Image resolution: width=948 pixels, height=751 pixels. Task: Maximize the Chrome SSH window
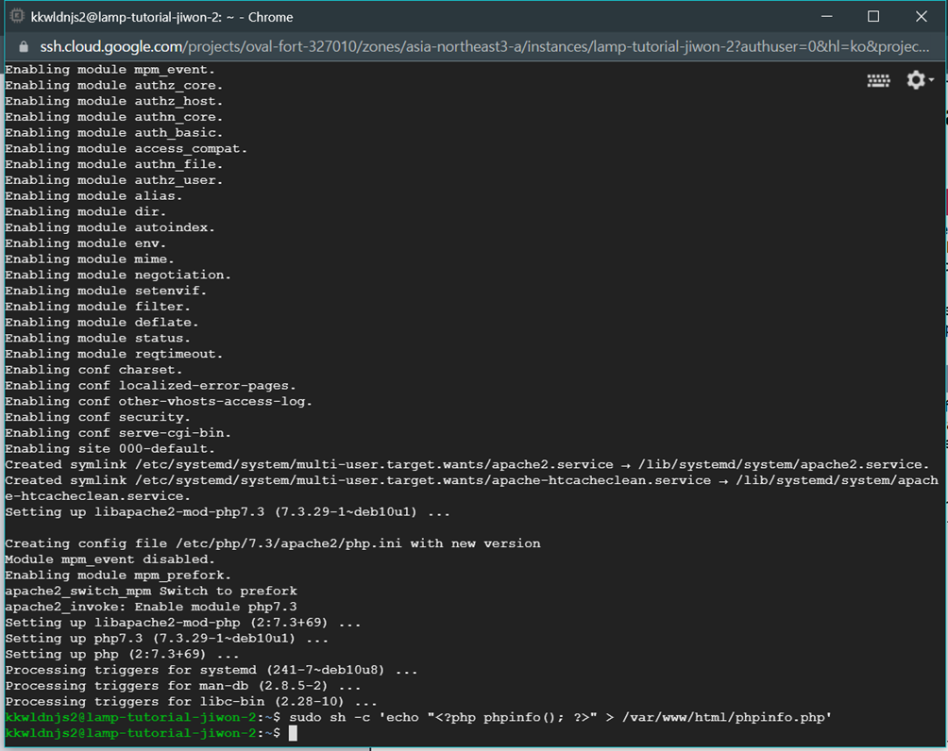(x=873, y=17)
